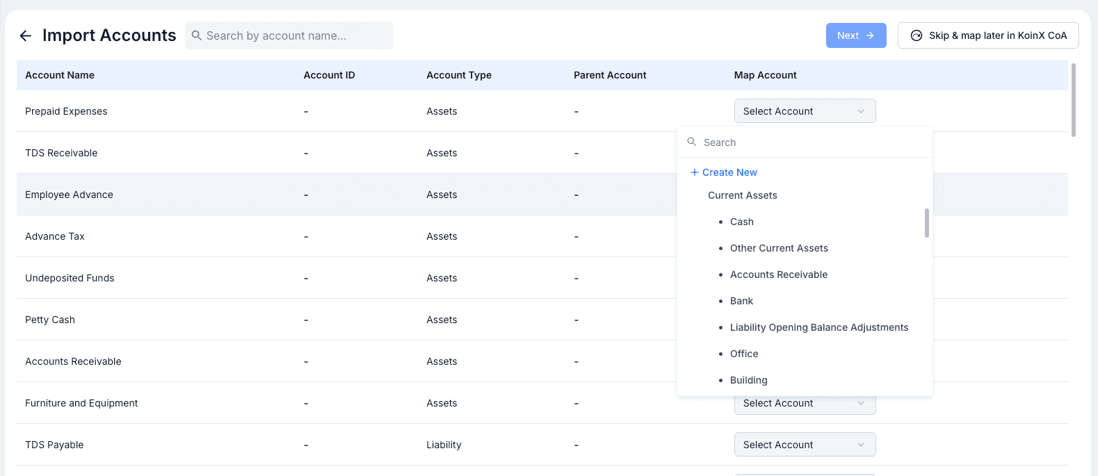The height and width of the screenshot is (476, 1098).
Task: Click the TDS Payable account name
Action: coord(54,445)
